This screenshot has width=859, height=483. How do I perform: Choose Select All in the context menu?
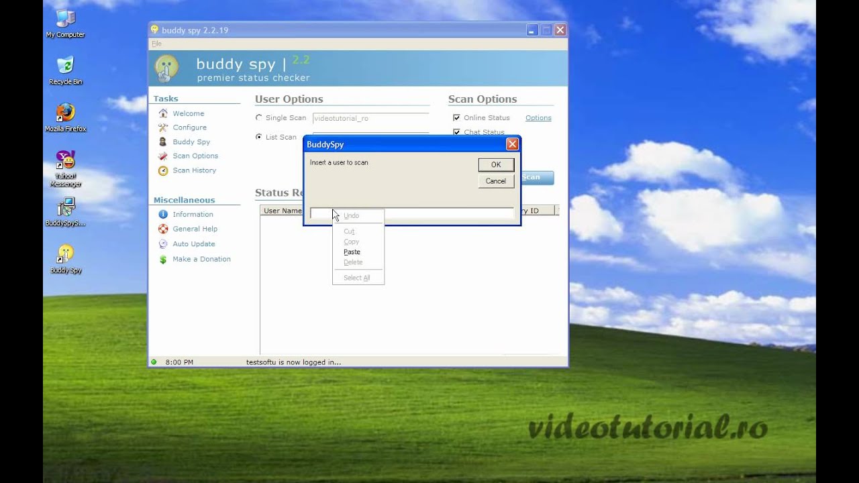click(358, 278)
